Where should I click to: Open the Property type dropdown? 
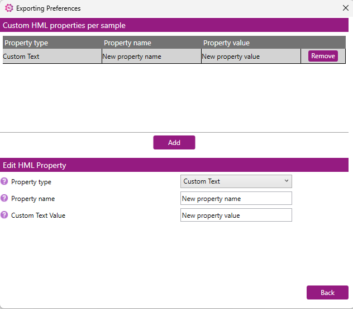pyautogui.click(x=236, y=181)
